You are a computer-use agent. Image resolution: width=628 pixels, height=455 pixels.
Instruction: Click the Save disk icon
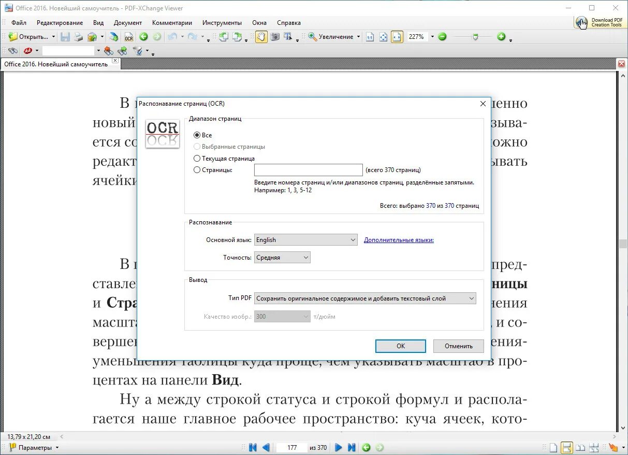65,37
